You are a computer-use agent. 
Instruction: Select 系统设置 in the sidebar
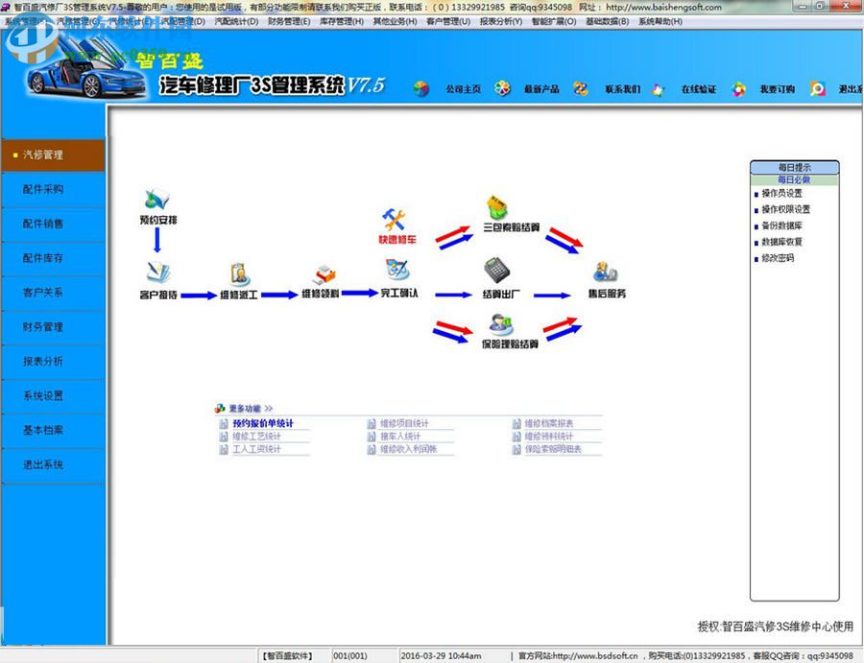pyautogui.click(x=53, y=396)
